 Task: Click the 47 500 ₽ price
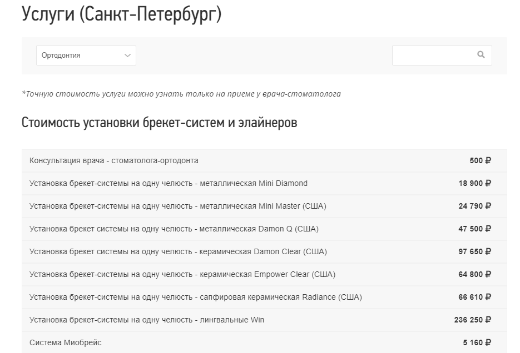[474, 229]
